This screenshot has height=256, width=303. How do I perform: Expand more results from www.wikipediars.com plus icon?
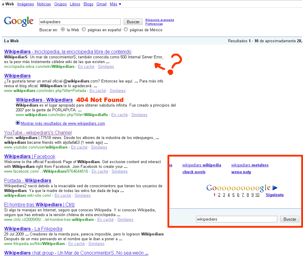pyautogui.click(x=18, y=123)
